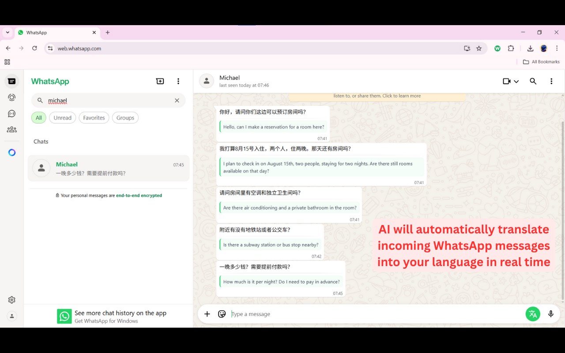Open the Chats sidebar icon
This screenshot has height=353, width=565.
coord(12,81)
